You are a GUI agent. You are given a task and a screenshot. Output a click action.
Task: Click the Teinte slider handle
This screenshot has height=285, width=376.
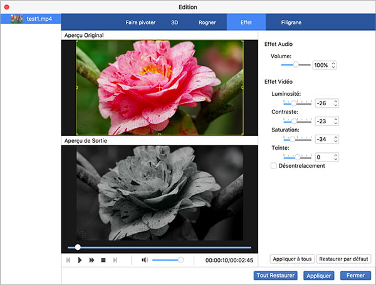(297, 157)
